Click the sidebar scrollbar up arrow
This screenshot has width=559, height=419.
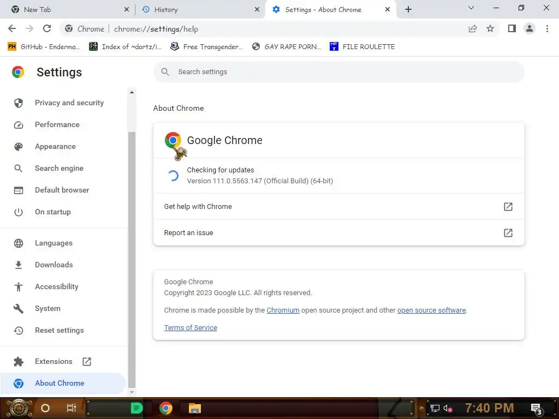pos(132,92)
